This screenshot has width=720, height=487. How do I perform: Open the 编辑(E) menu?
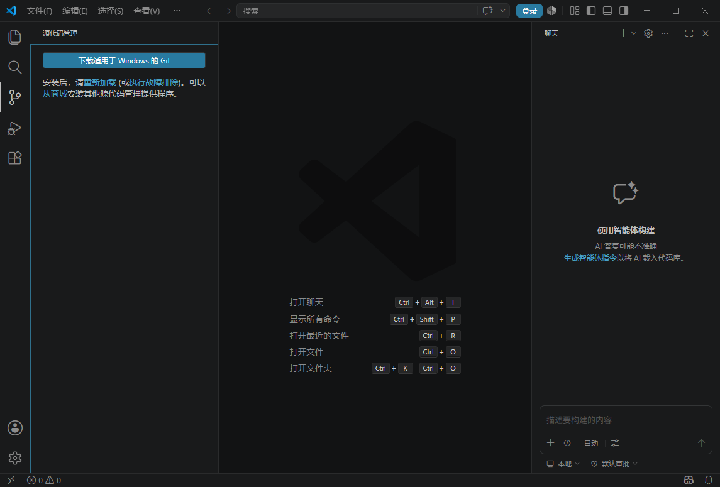[75, 11]
